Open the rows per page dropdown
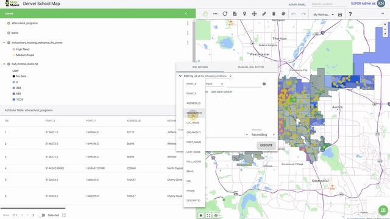The width and height of the screenshot is (390, 219). (15, 215)
